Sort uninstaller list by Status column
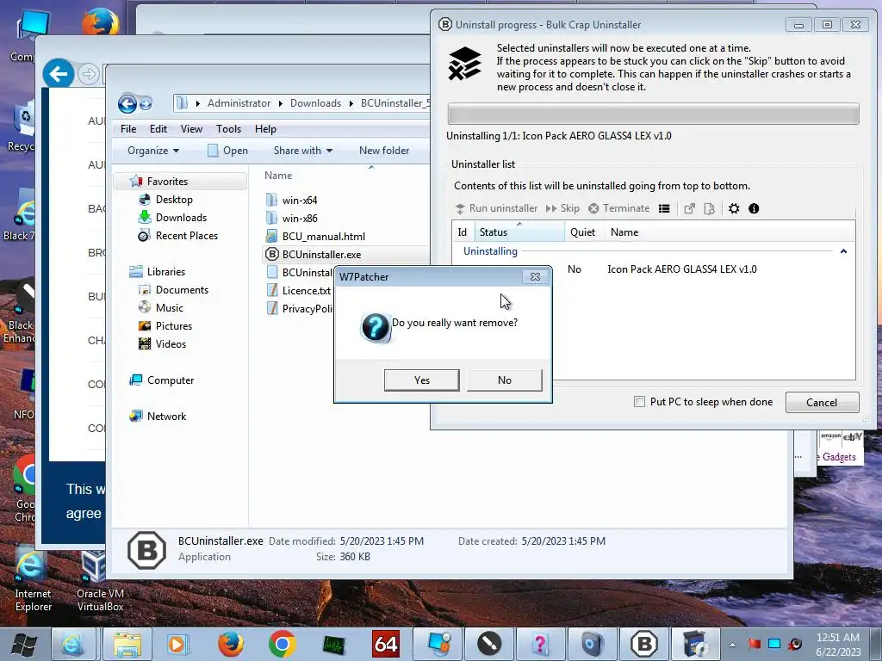 (519, 232)
